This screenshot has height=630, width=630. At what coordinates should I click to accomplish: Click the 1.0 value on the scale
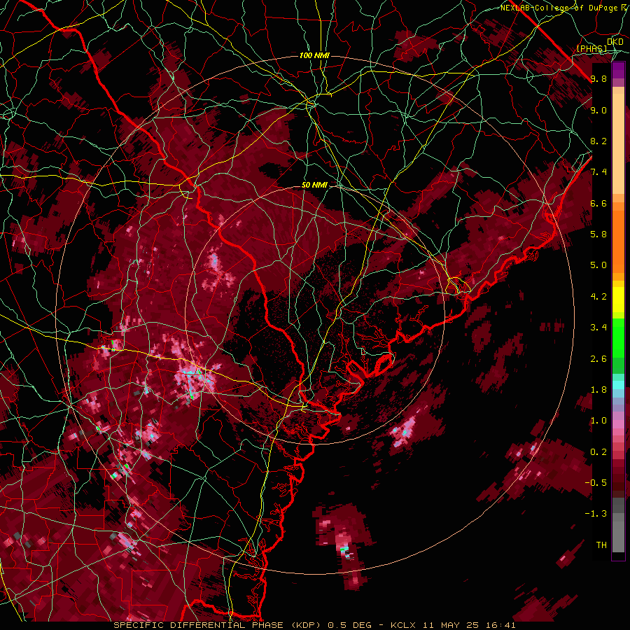598,421
